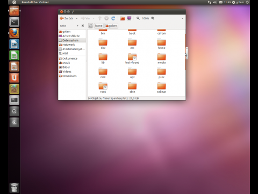Open the Vor history dropdown arrow

coord(94,18)
